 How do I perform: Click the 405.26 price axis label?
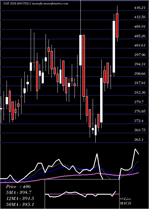(x=140, y=36)
